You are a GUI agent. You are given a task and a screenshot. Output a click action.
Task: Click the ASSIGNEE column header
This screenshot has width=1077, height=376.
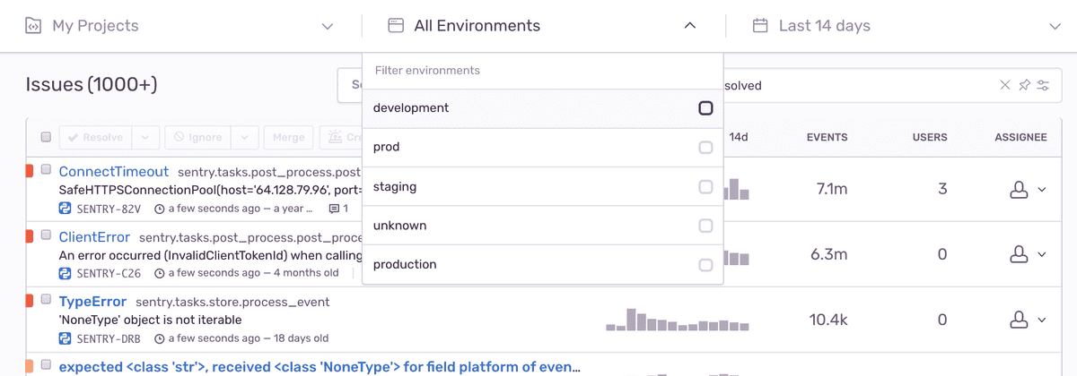[x=1020, y=137]
